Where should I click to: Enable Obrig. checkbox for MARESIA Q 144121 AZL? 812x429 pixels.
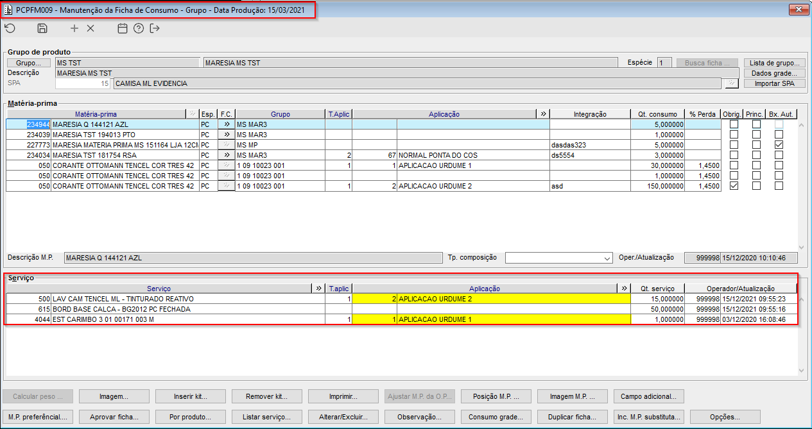[734, 124]
